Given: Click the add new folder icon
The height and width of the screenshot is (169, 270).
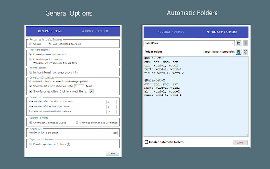Looking at the screenshot, I should (x=238, y=43).
